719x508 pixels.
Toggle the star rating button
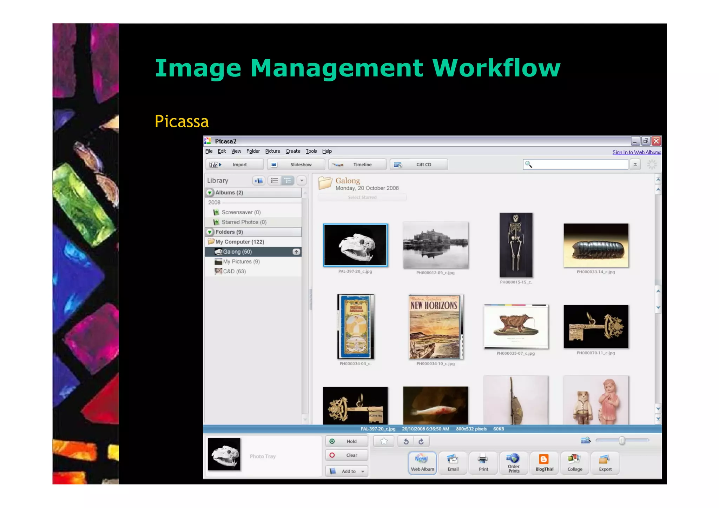click(384, 441)
